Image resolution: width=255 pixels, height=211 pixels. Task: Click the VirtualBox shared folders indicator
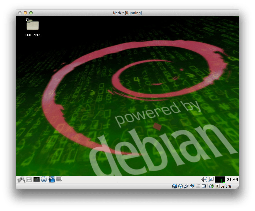coord(198,186)
